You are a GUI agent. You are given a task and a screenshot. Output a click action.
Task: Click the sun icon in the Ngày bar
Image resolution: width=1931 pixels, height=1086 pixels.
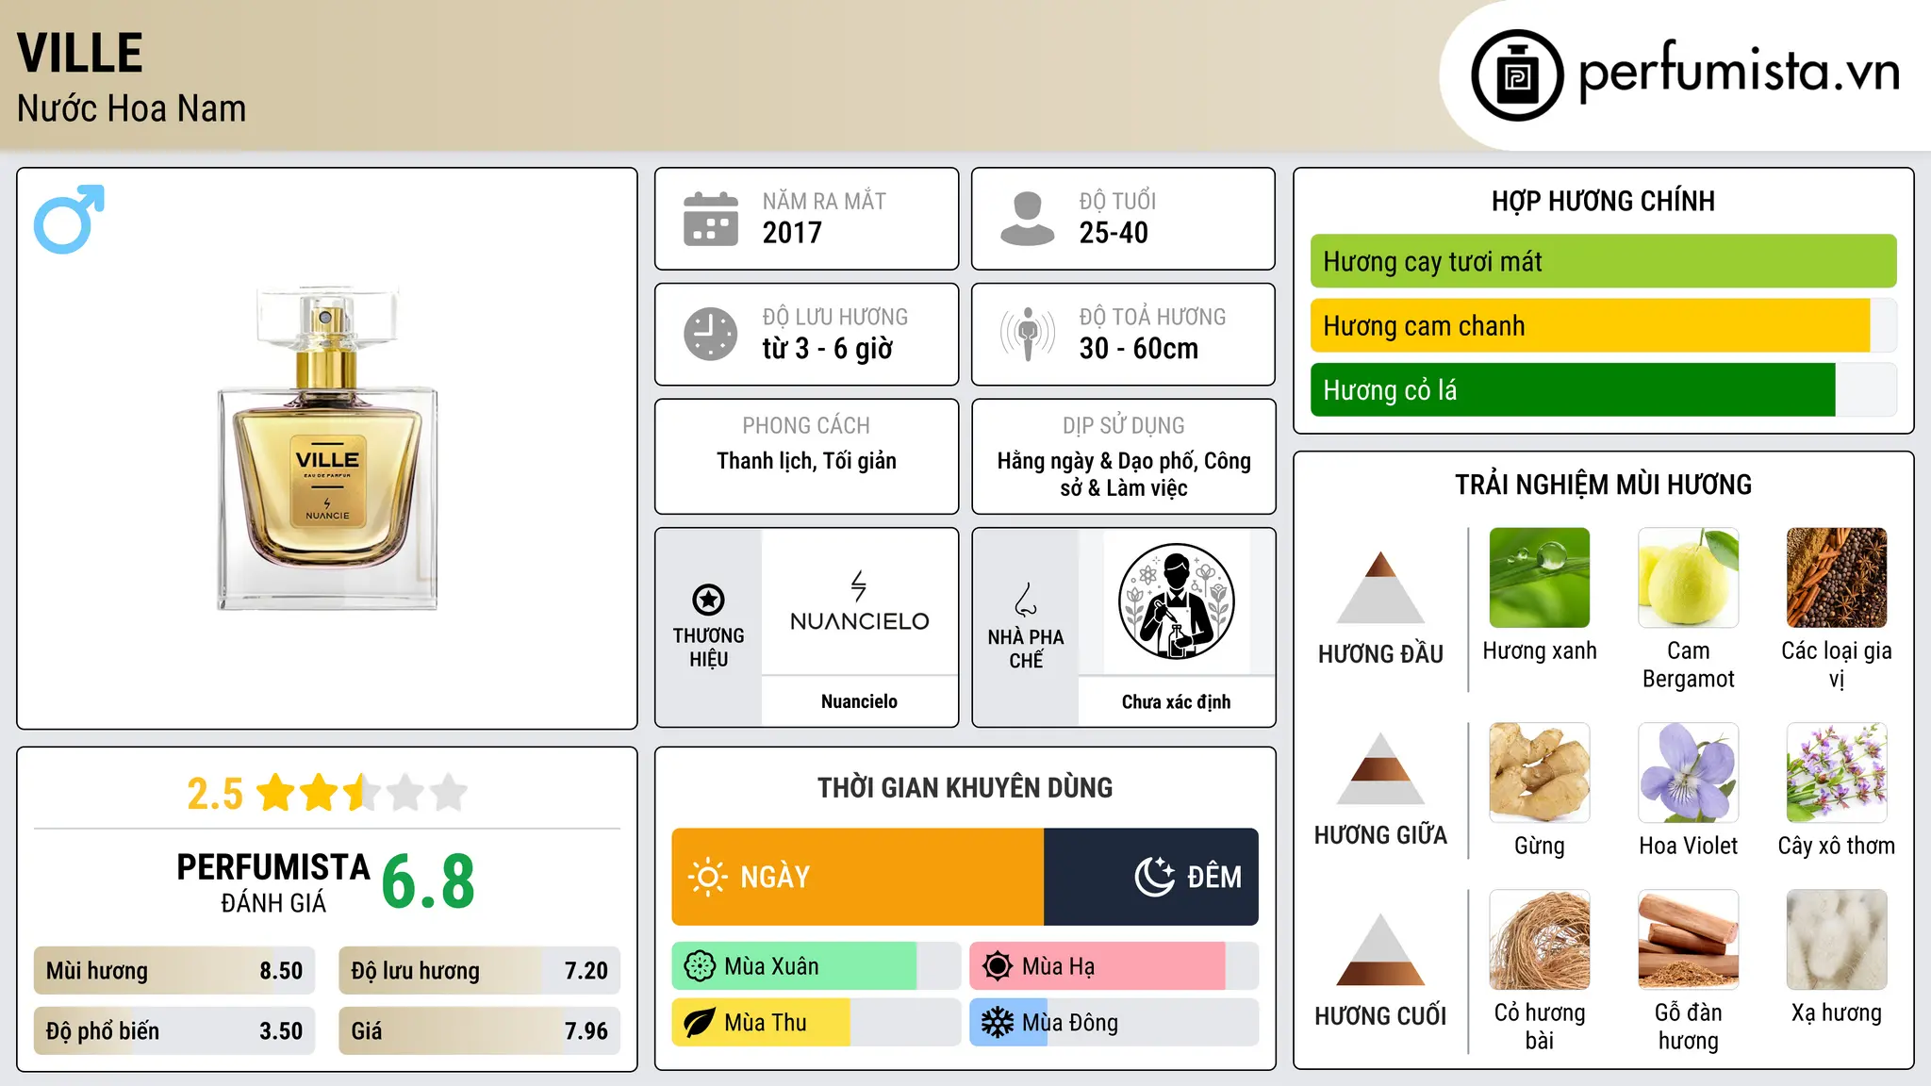point(707,877)
